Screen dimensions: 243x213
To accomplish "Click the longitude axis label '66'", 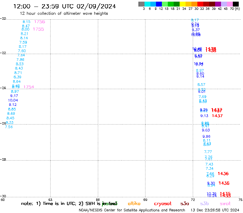I will tap(98, 200).
